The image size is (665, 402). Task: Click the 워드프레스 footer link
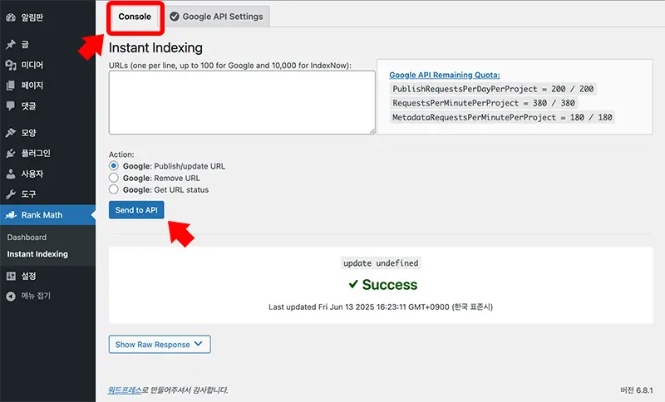(x=124, y=390)
